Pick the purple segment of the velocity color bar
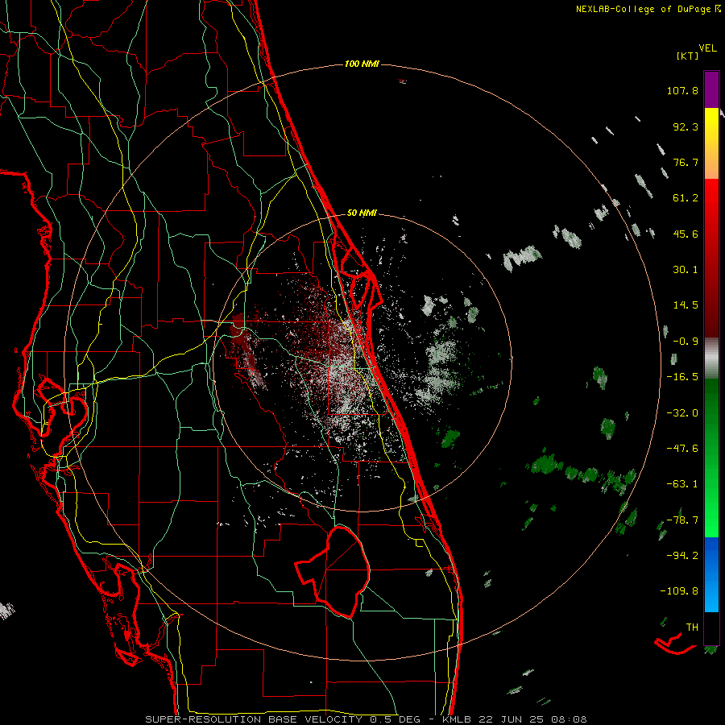This screenshot has width=725, height=725. (x=711, y=90)
